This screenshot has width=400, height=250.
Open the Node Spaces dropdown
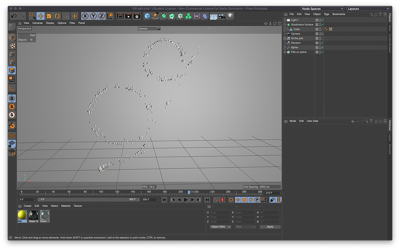click(322, 9)
